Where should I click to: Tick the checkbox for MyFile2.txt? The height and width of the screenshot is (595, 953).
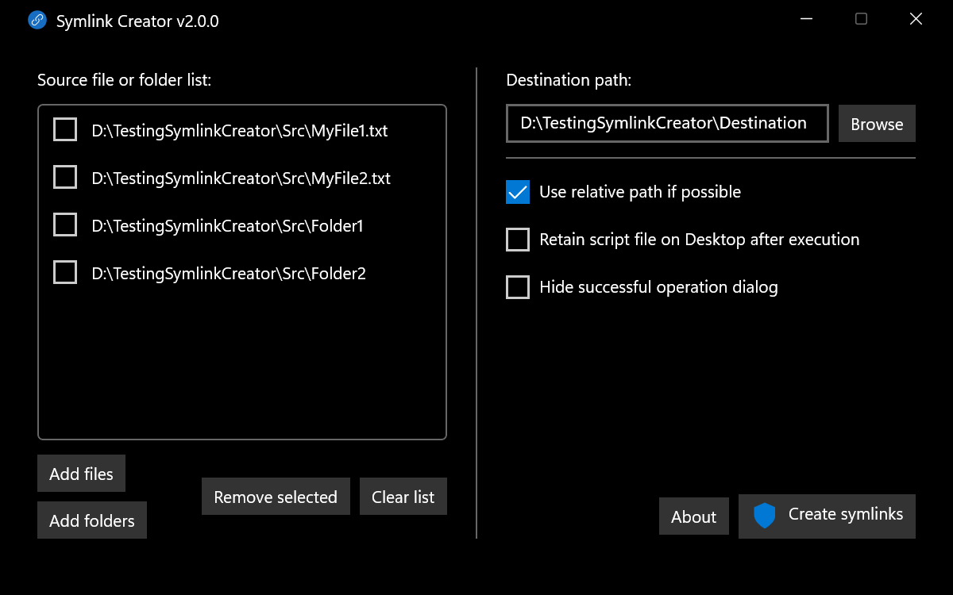coord(65,177)
